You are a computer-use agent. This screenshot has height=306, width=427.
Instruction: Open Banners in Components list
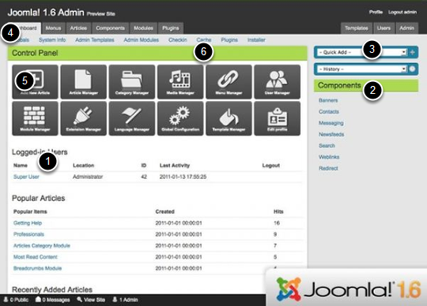point(328,100)
